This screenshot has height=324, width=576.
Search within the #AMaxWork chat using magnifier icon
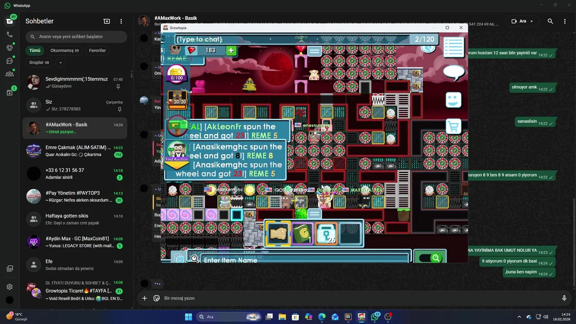(550, 21)
